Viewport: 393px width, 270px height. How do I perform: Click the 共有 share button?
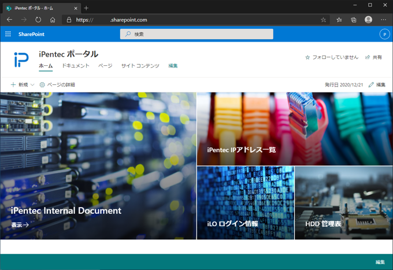pos(373,57)
